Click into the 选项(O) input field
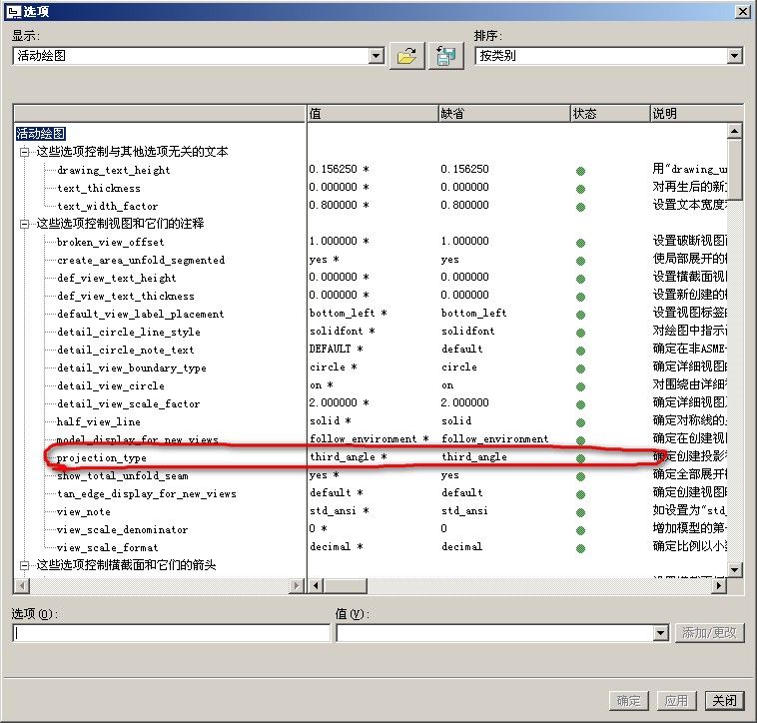 click(172, 633)
